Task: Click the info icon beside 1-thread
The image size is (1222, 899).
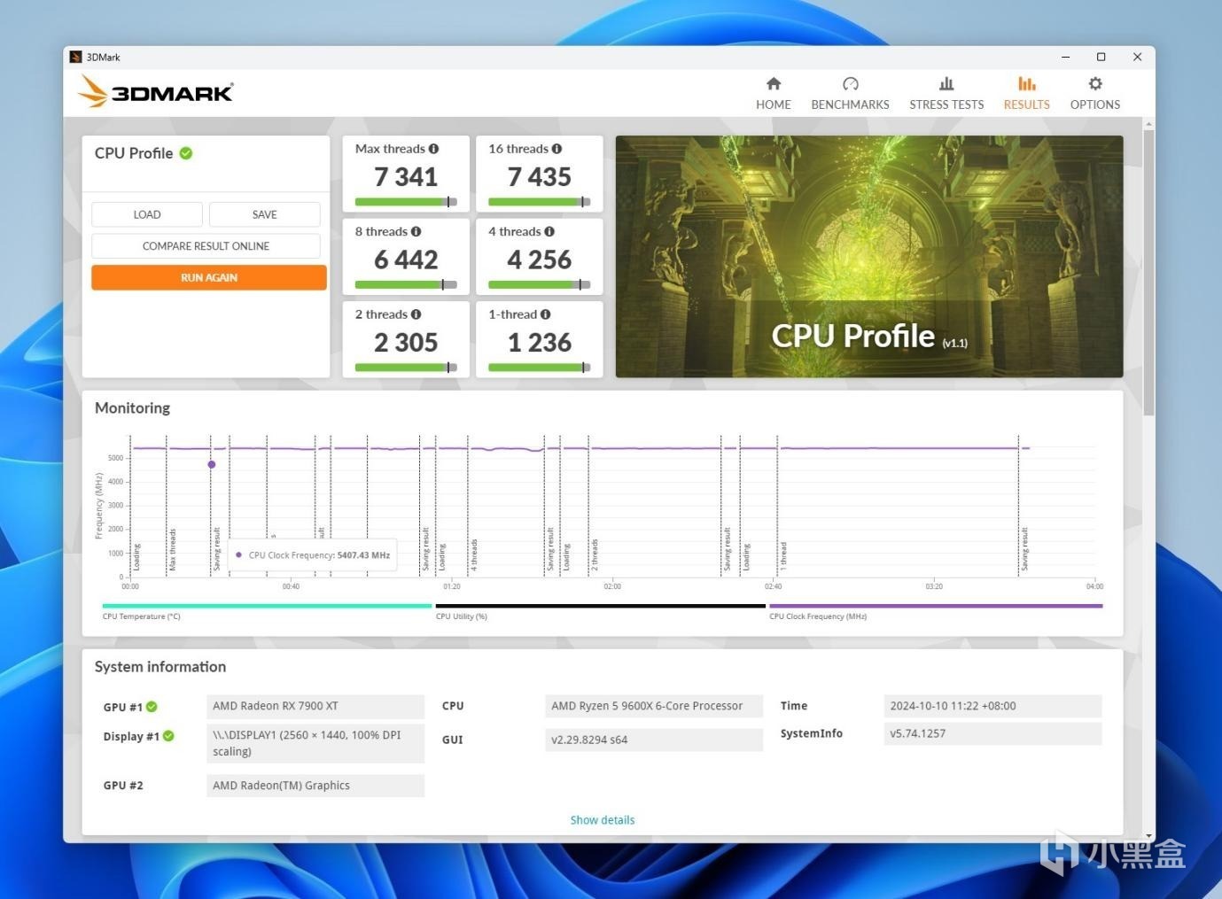Action: point(545,314)
